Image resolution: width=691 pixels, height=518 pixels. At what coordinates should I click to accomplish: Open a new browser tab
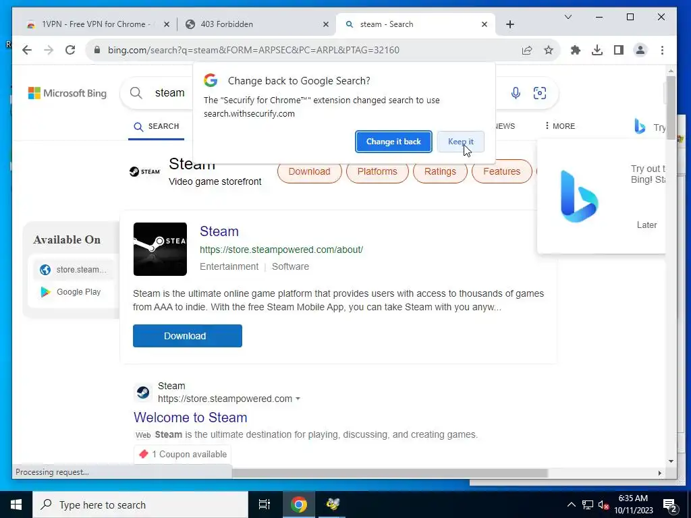point(510,24)
